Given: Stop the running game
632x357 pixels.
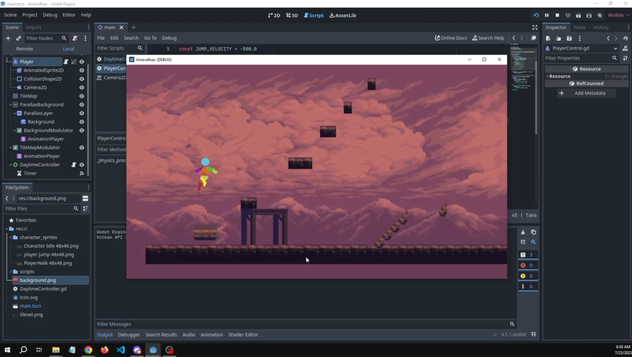Looking at the screenshot, I should tap(557, 15).
